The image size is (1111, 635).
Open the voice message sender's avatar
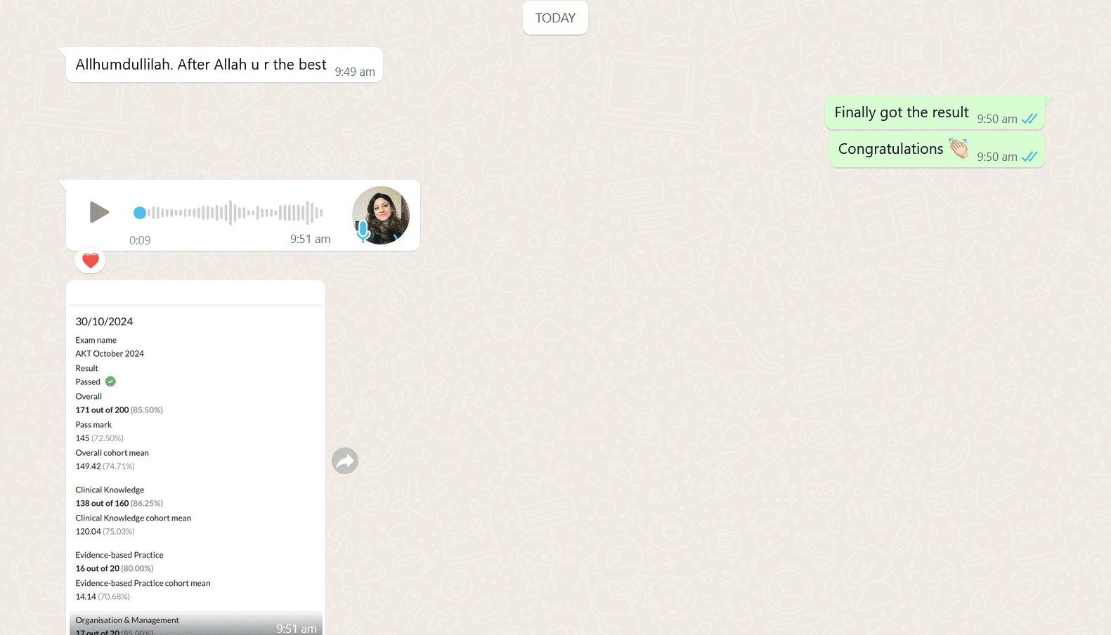(x=381, y=215)
